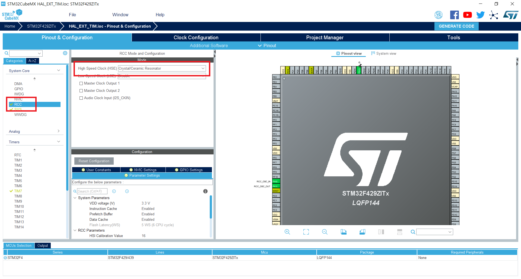The image size is (521, 279).
Task: Click the parameter search magnifier icon
Action: tap(75, 191)
